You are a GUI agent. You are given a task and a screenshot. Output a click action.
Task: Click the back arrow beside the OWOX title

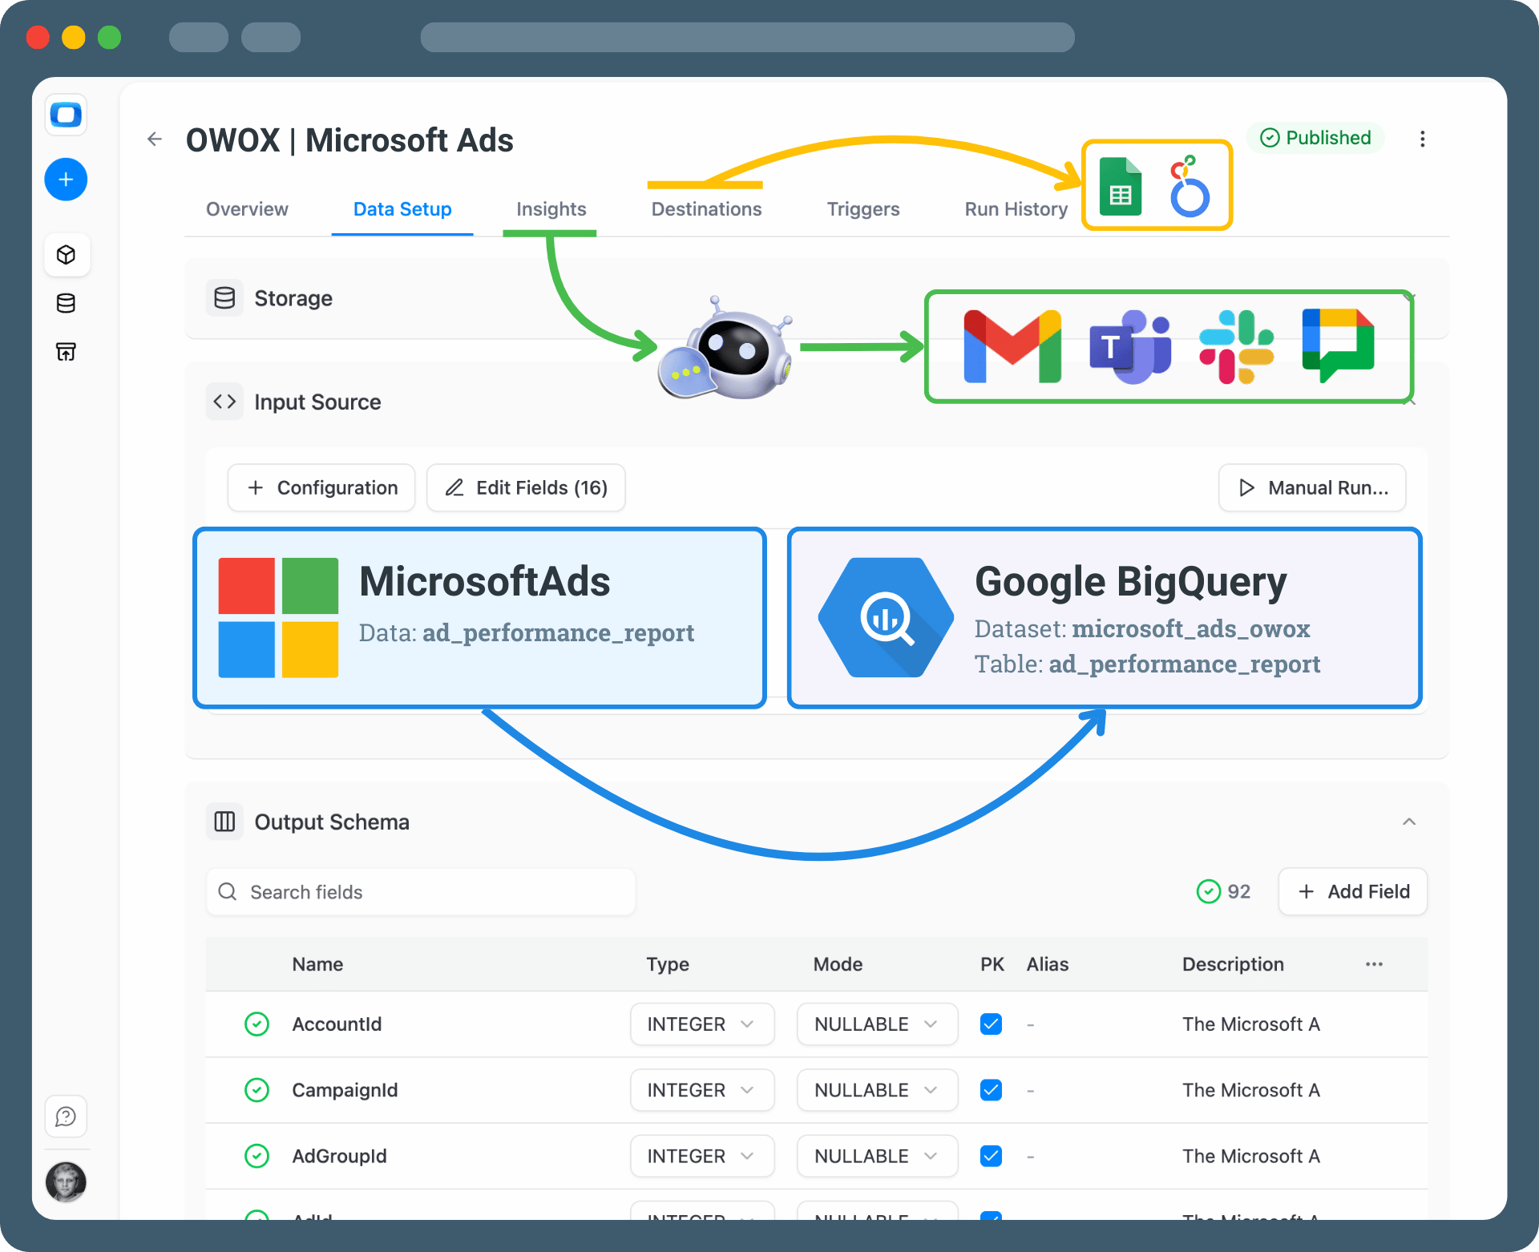point(155,139)
